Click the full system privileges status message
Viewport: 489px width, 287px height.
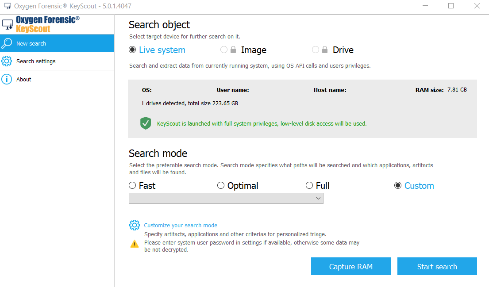point(262,124)
